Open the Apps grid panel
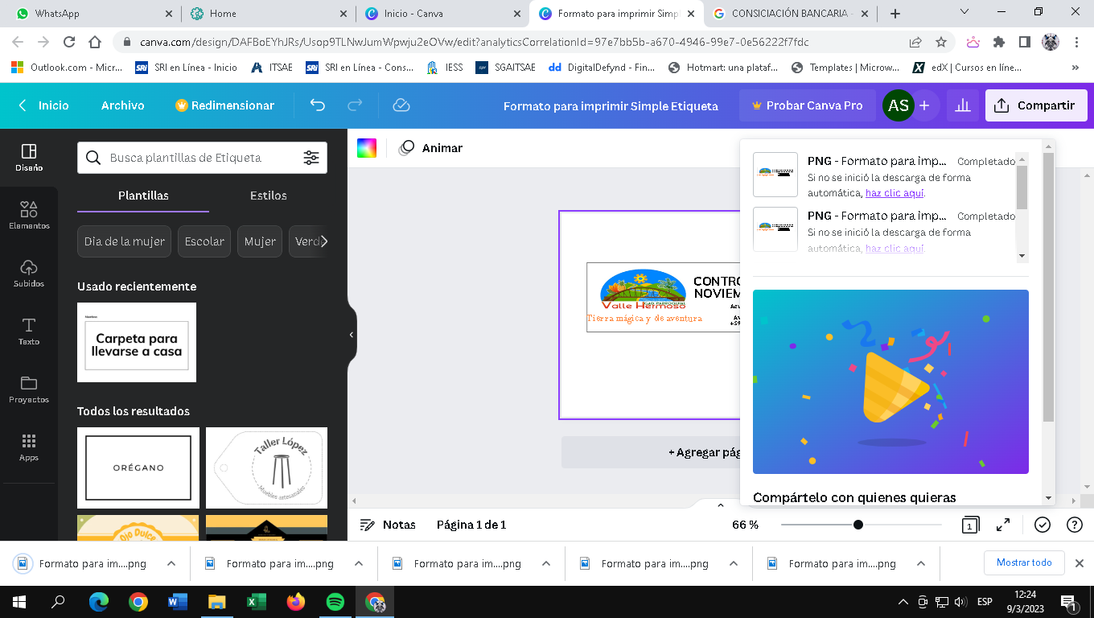Image resolution: width=1094 pixels, height=618 pixels. point(29,447)
